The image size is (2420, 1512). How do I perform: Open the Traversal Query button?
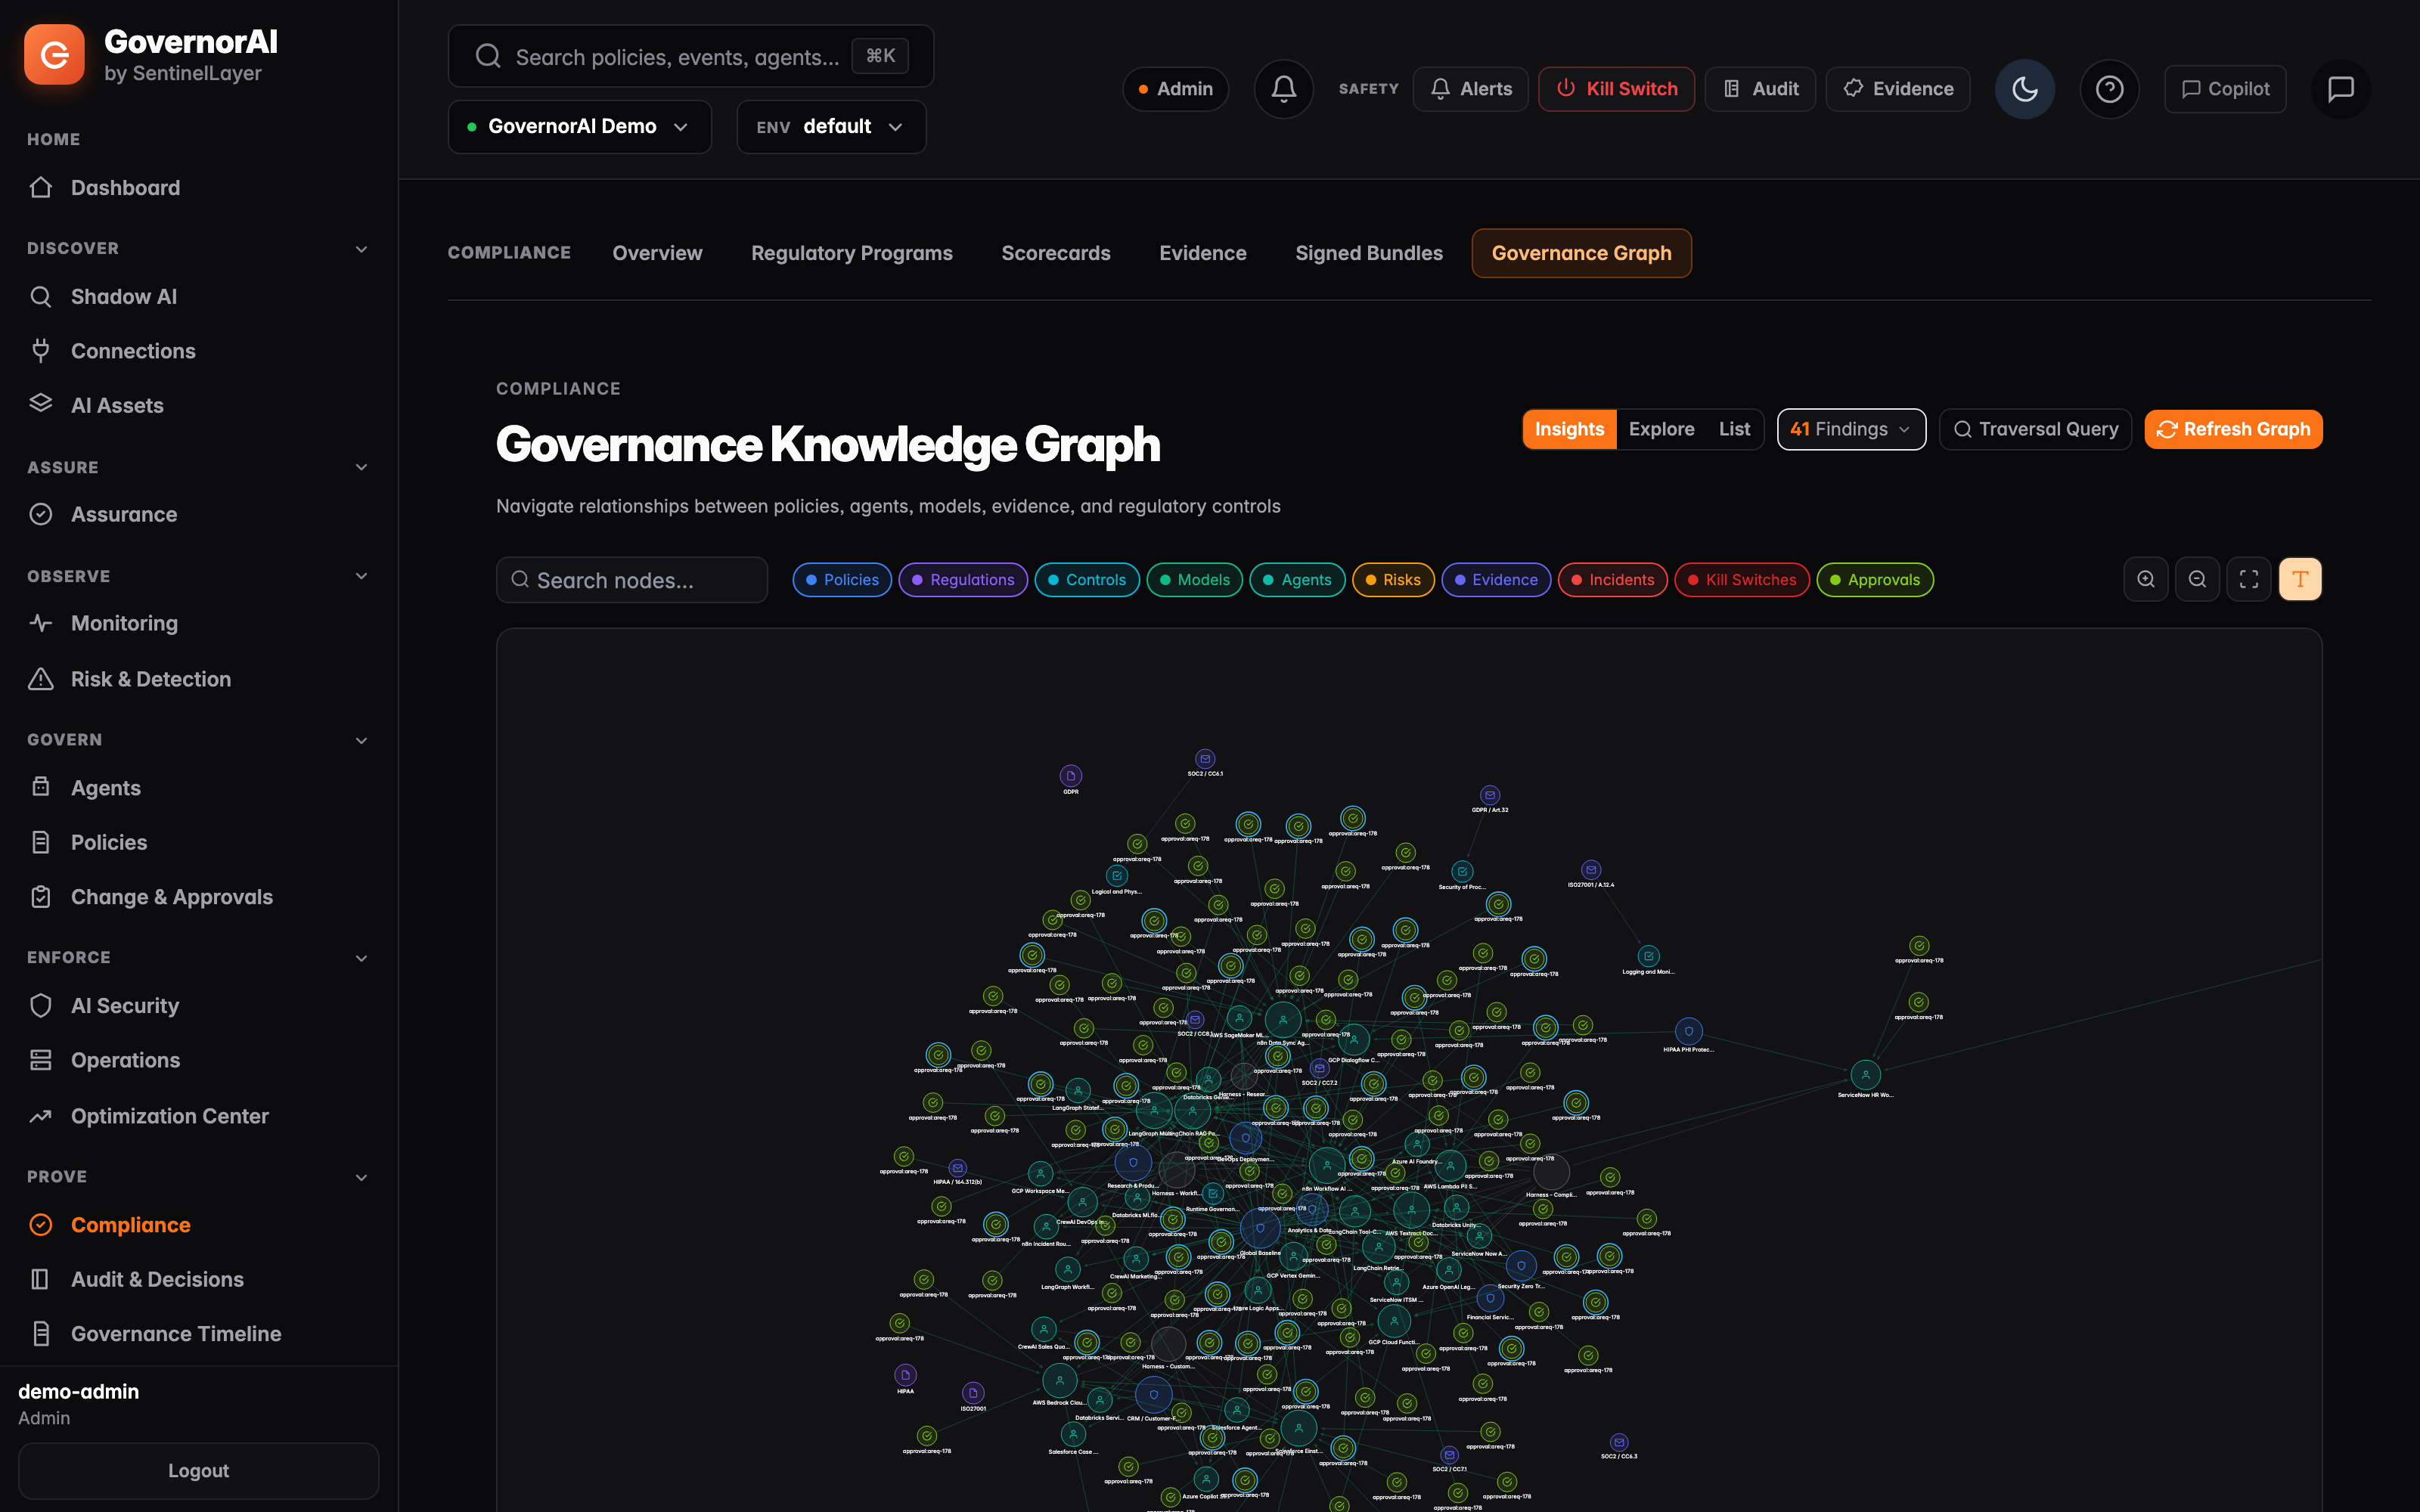point(2035,429)
